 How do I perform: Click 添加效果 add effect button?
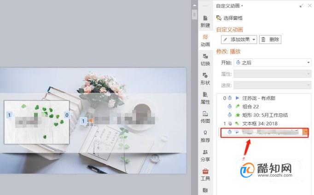pos(239,40)
